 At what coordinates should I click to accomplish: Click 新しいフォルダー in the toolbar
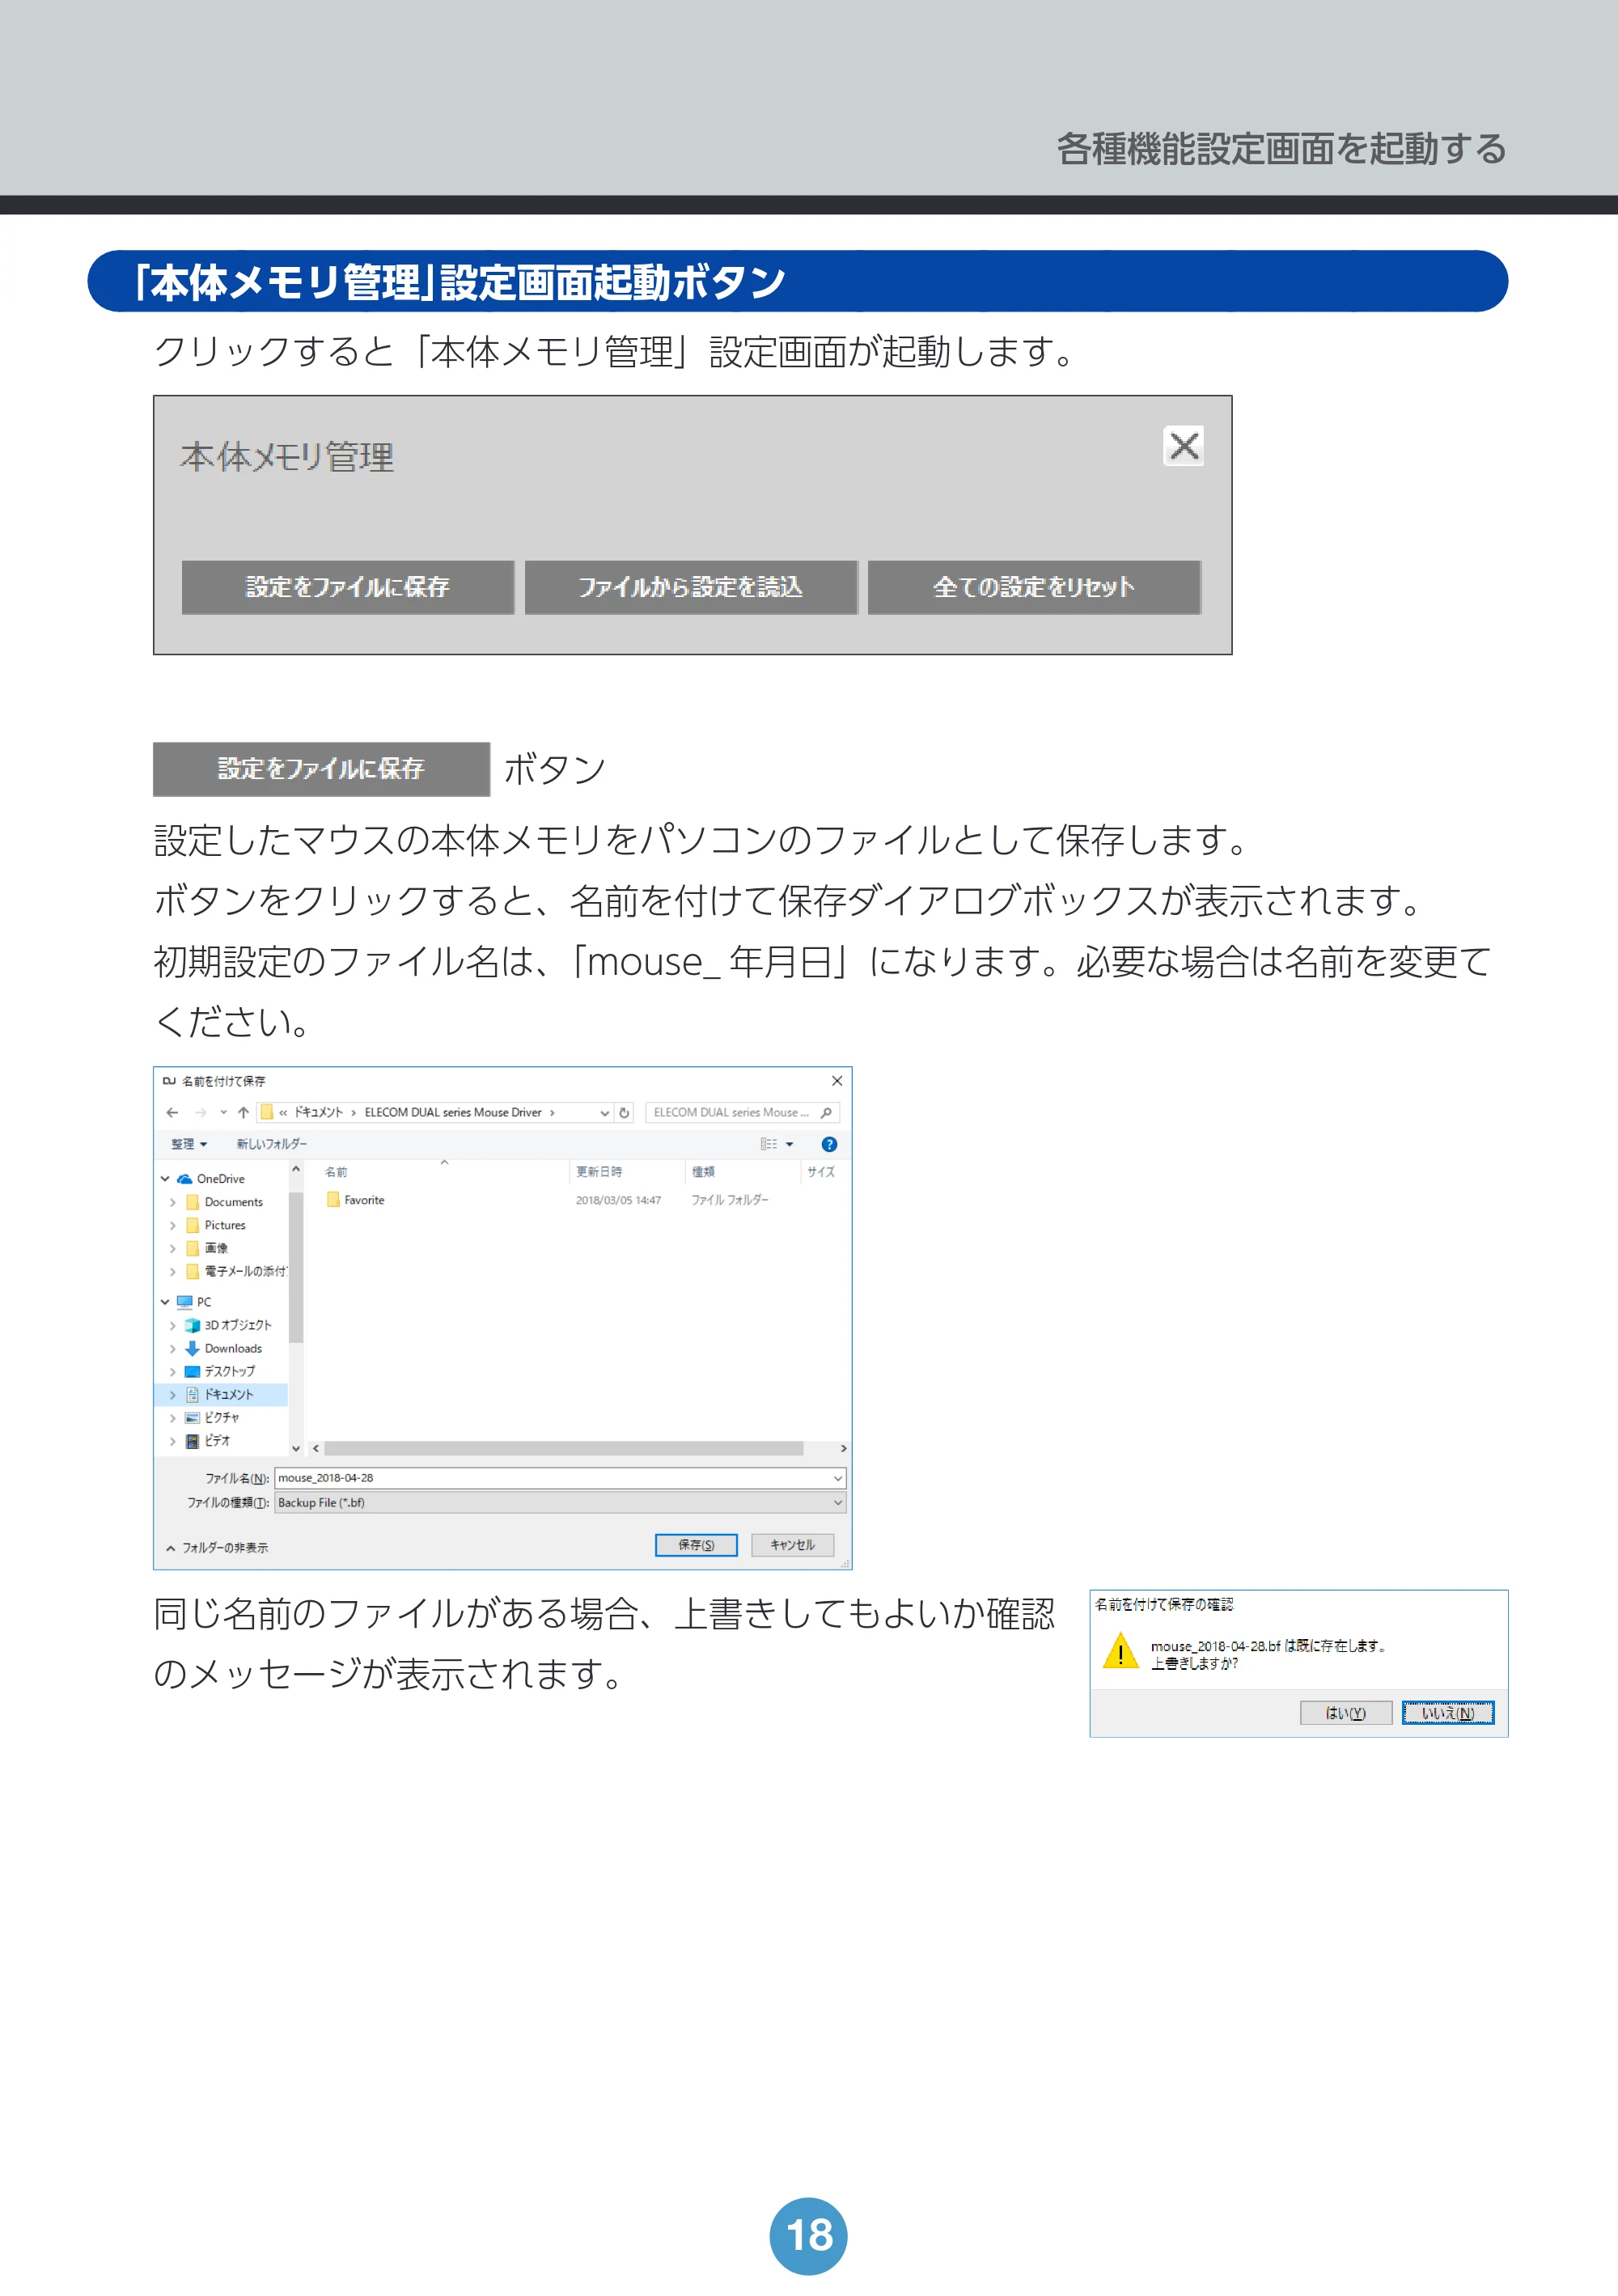[x=271, y=1144]
